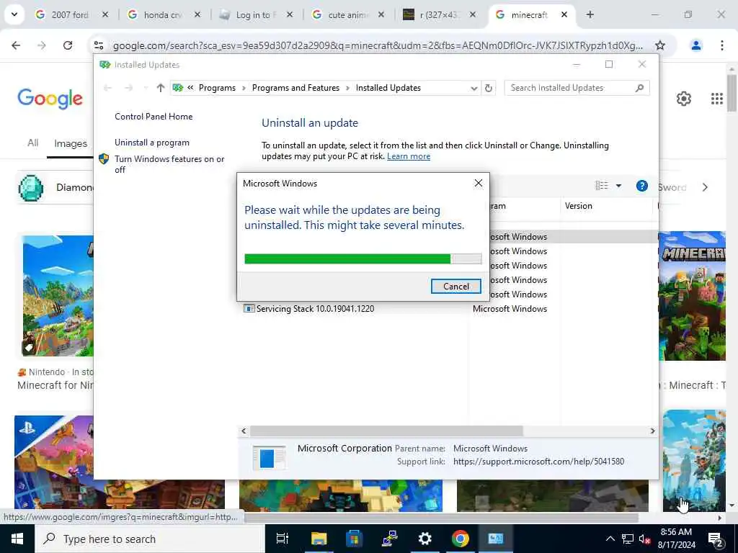This screenshot has height=553, width=738.
Task: Close the minecraft Chrome tab
Action: coord(564,15)
